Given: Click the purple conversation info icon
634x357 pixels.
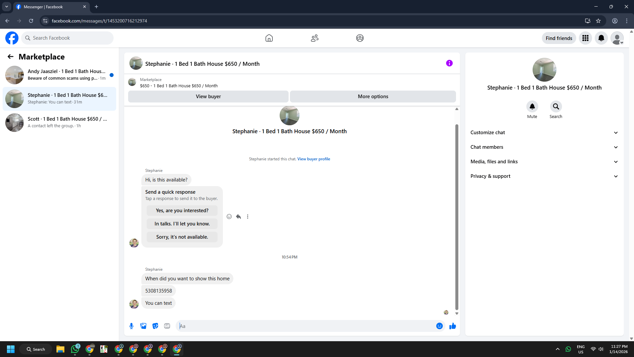Looking at the screenshot, I should point(449,63).
